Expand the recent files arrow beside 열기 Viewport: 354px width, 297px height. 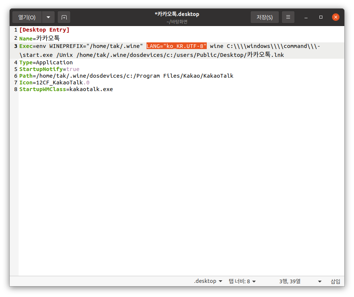48,17
